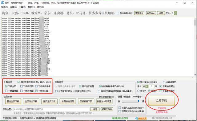Enable 下载其他图 checkbox
197x121 pixels.
pos(22,91)
